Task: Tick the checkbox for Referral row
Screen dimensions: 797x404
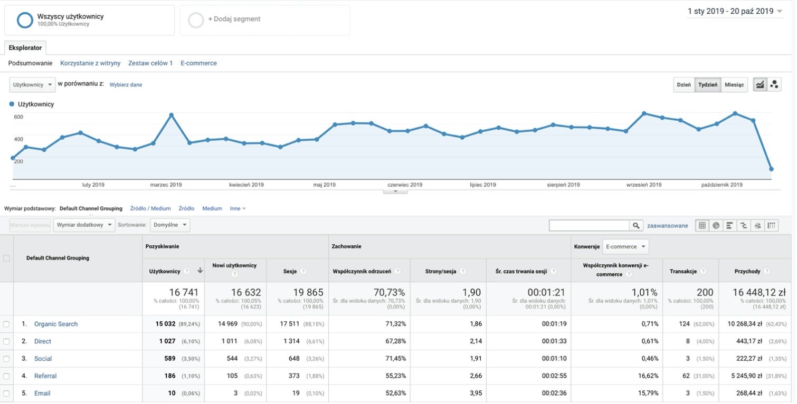Action: click(x=6, y=376)
